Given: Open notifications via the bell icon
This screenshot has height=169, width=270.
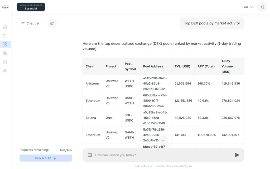Looking at the screenshot, I should tap(5, 35).
